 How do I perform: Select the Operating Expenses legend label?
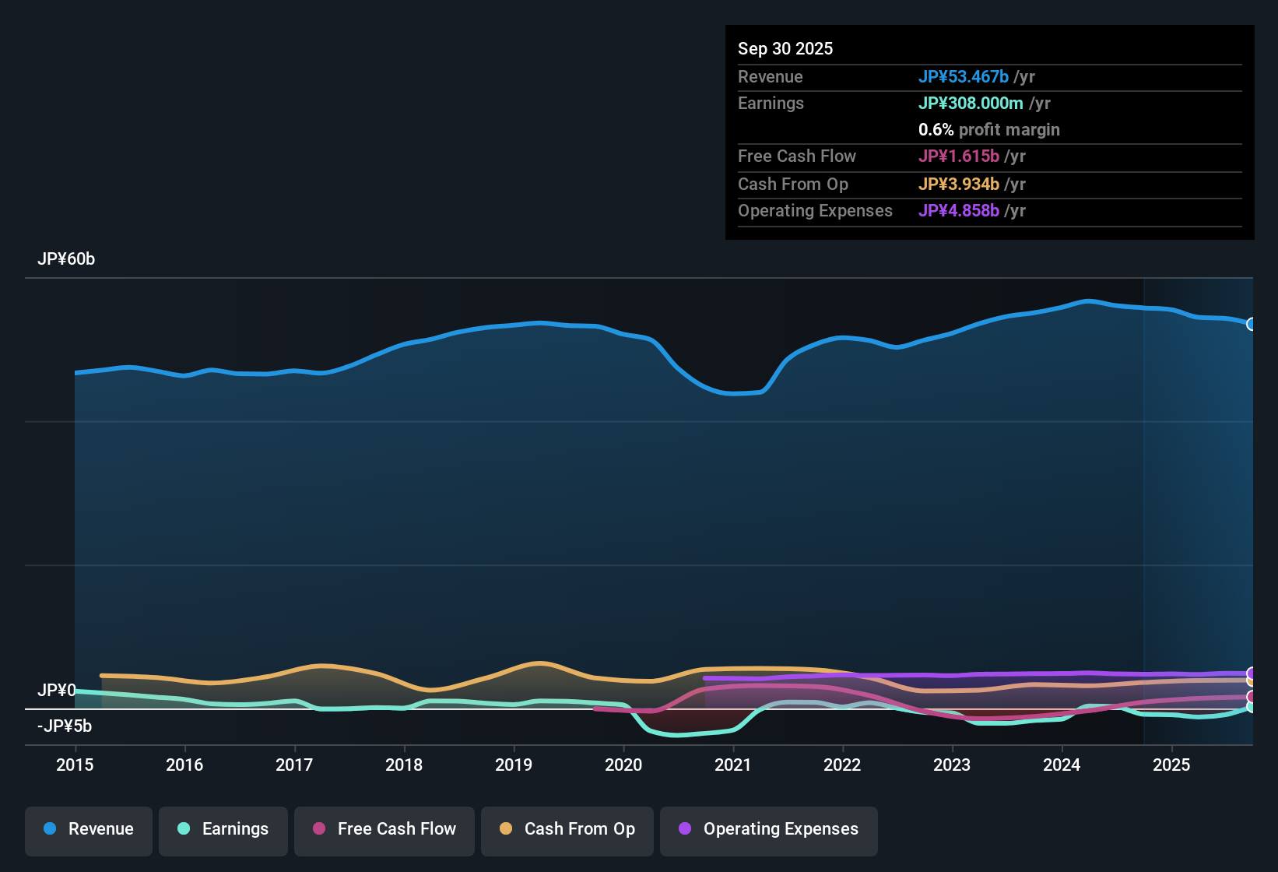click(780, 829)
